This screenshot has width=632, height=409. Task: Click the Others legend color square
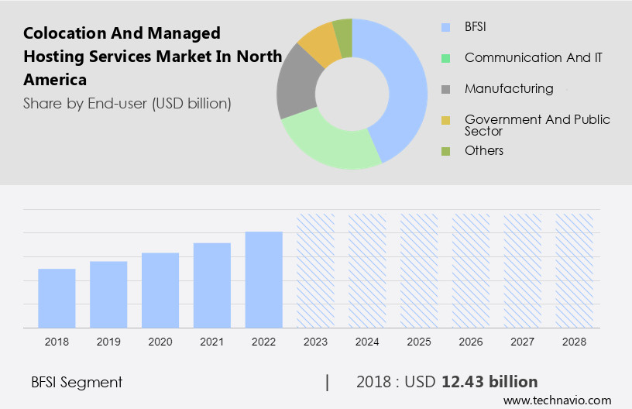tap(445, 151)
